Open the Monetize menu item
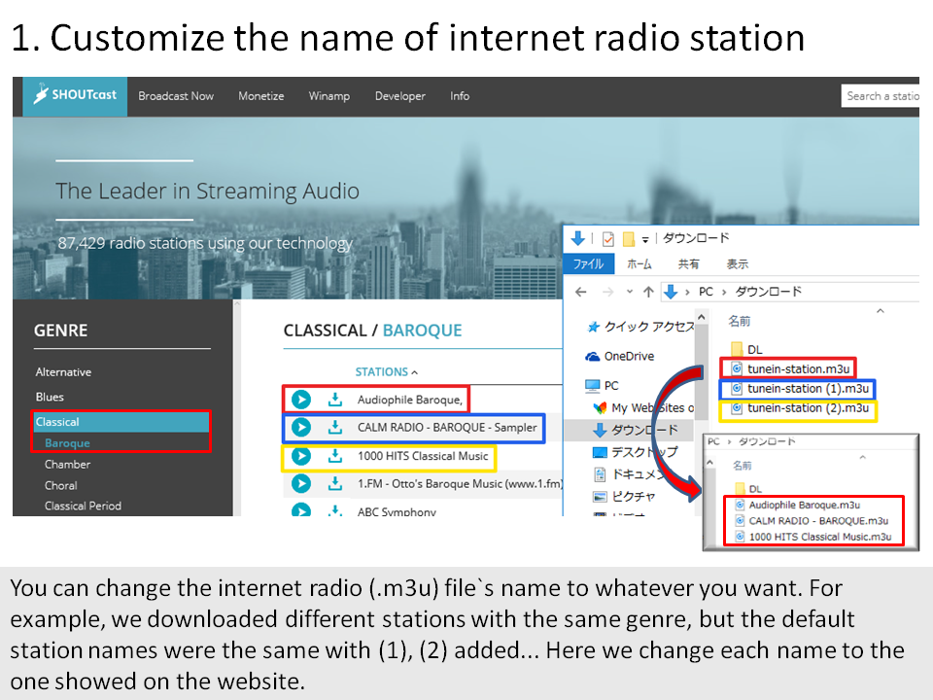The image size is (933, 700). coord(261,96)
